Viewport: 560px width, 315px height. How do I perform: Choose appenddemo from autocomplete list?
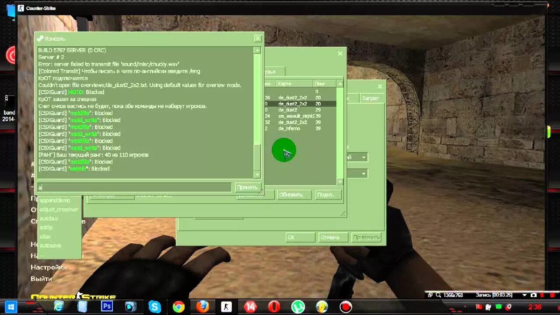[55, 200]
